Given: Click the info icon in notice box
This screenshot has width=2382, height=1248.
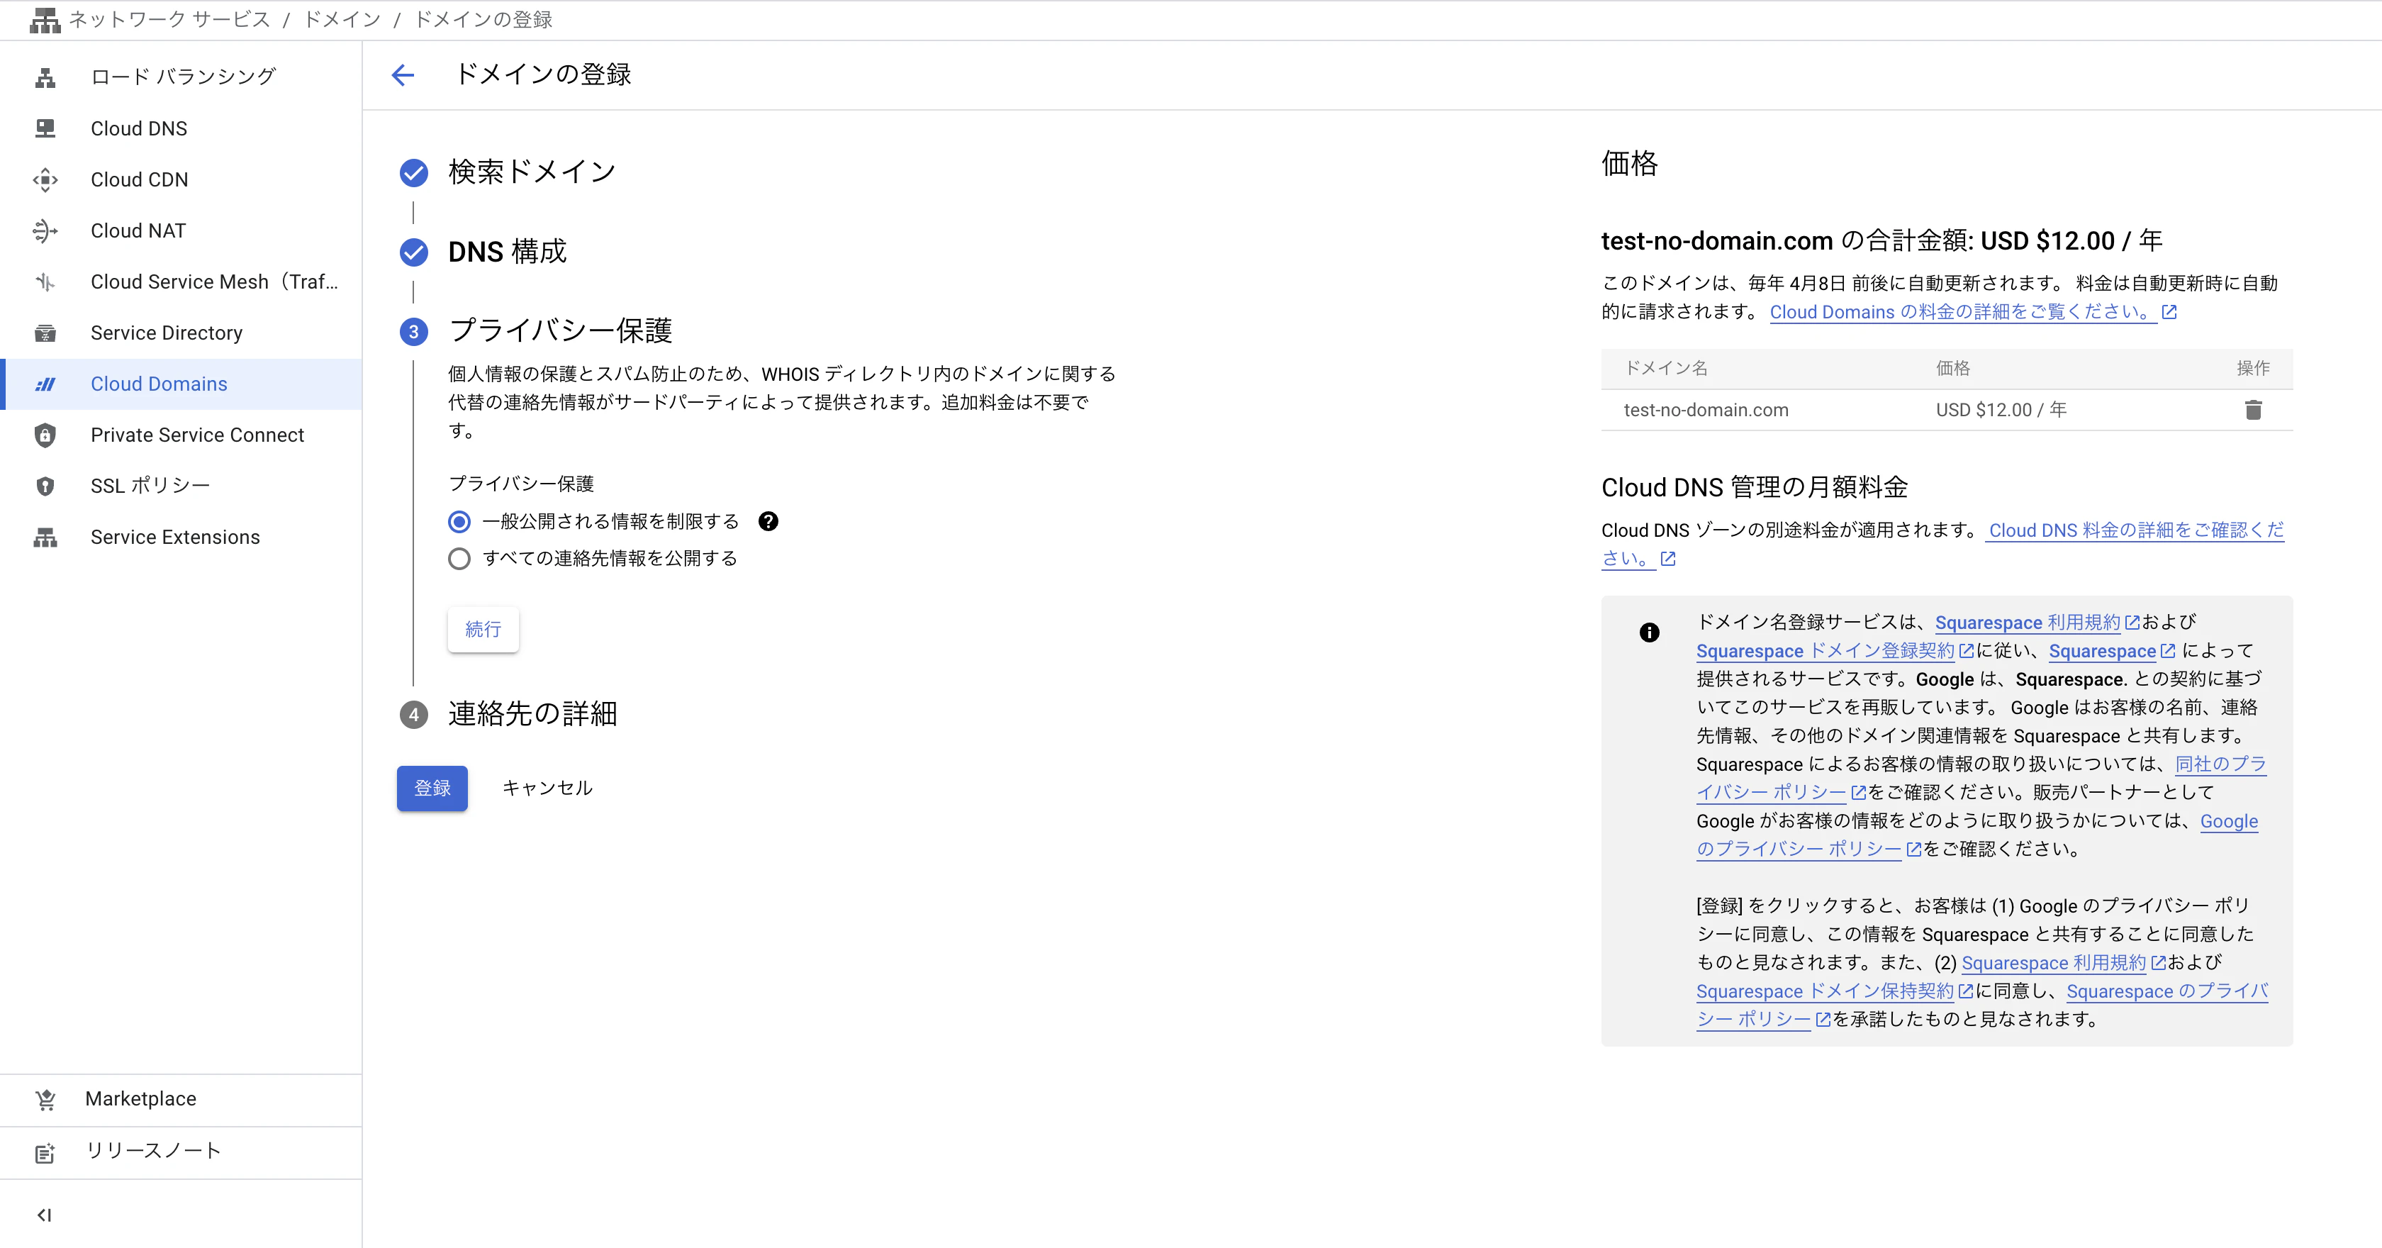Looking at the screenshot, I should pyautogui.click(x=1650, y=633).
